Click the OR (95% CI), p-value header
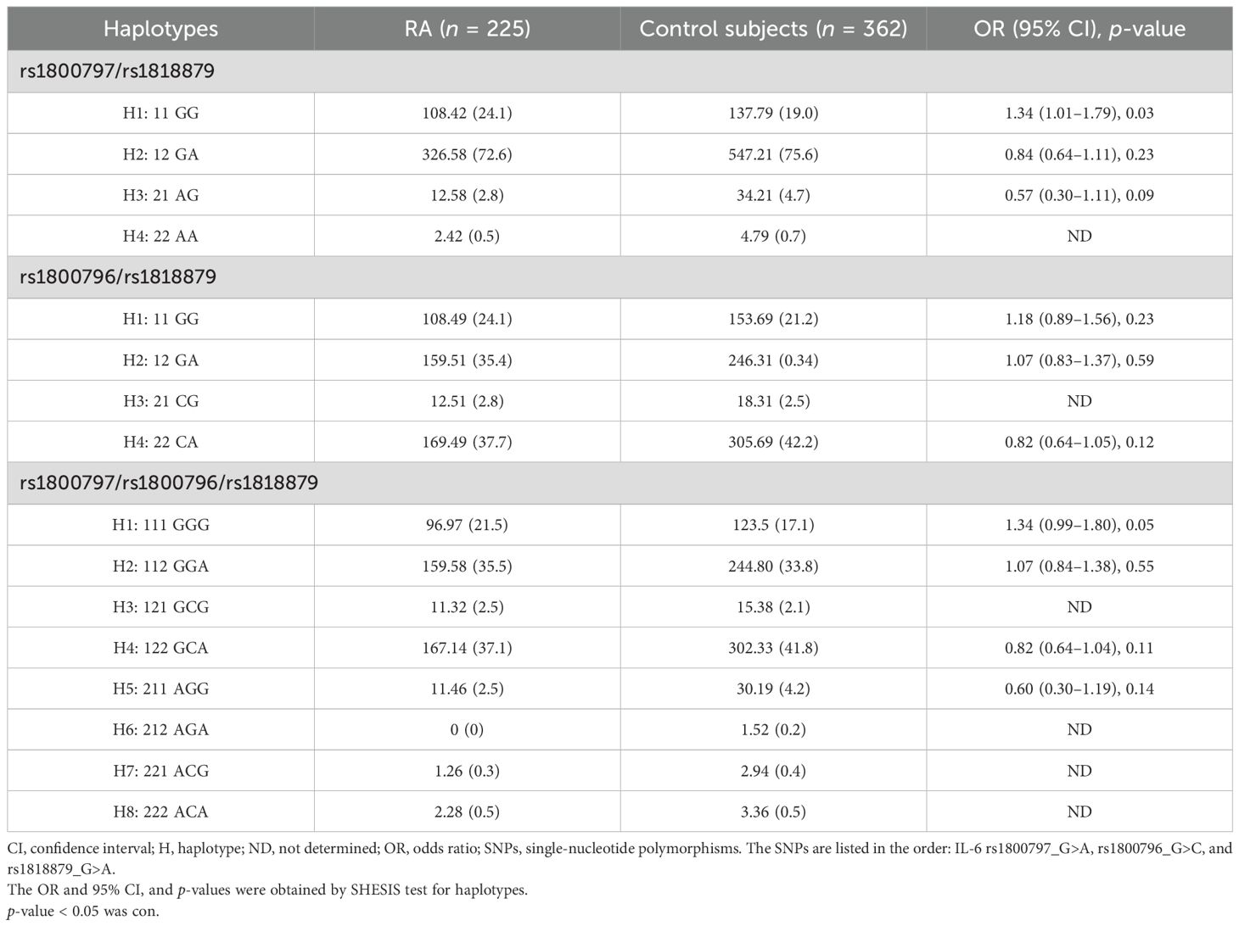Viewport: 1239px width, 926px height. [1079, 29]
